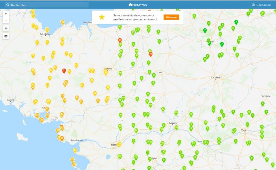Click the Tours city label
The image size is (276, 170).
[x=244, y=130]
